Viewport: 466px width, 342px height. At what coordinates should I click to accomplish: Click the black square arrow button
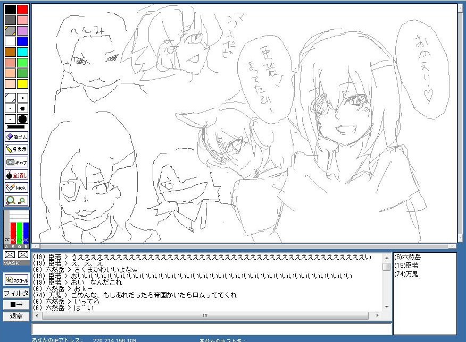[16, 304]
